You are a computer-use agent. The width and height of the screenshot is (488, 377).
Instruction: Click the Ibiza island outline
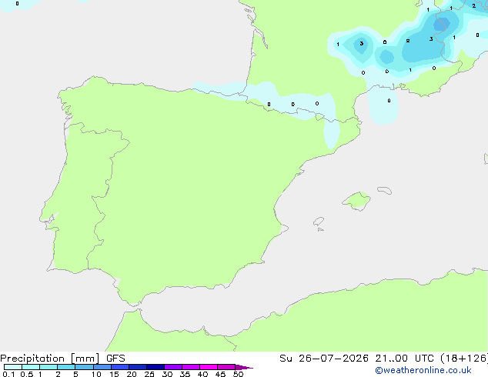(x=319, y=222)
